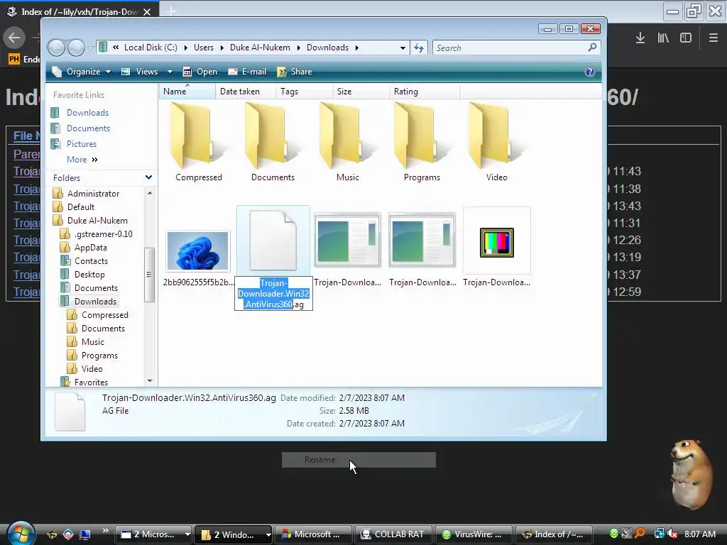Screen dimensions: 727x545
Task: Click the Windows Start orb
Action: click(19, 534)
